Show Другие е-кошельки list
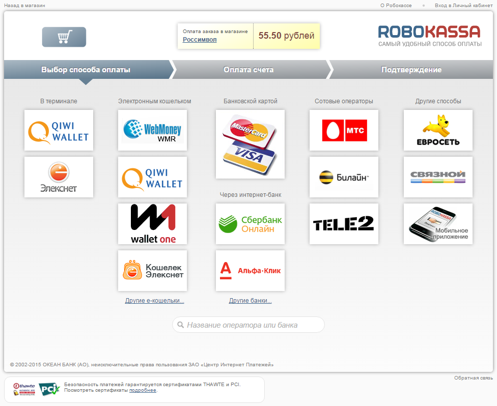Viewport: 497px width, 406px height. tap(154, 301)
